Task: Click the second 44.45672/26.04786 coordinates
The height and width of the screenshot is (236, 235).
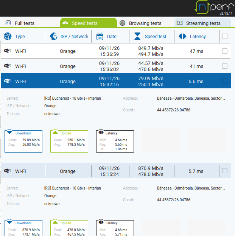Action: pos(173,200)
